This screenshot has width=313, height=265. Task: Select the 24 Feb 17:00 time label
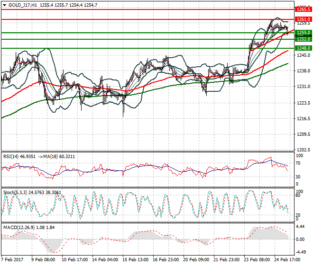[287, 260]
